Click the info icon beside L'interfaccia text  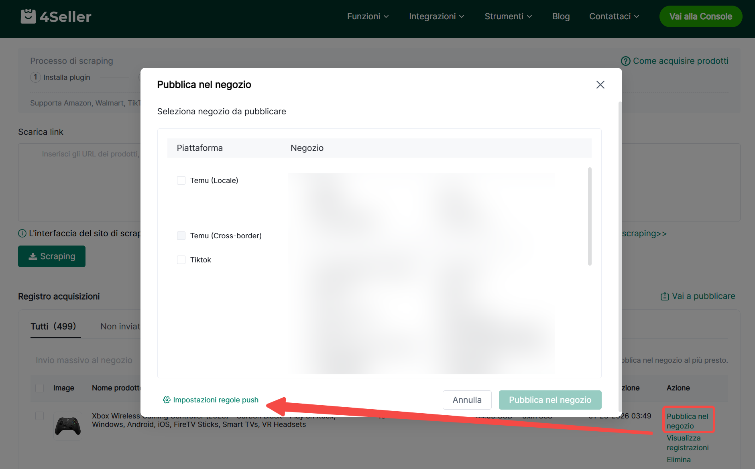[22, 233]
